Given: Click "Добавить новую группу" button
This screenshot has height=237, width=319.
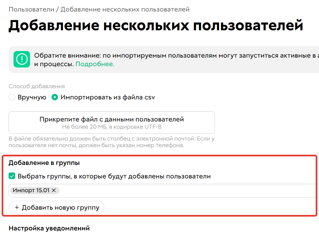Looking at the screenshot, I should (56, 207).
